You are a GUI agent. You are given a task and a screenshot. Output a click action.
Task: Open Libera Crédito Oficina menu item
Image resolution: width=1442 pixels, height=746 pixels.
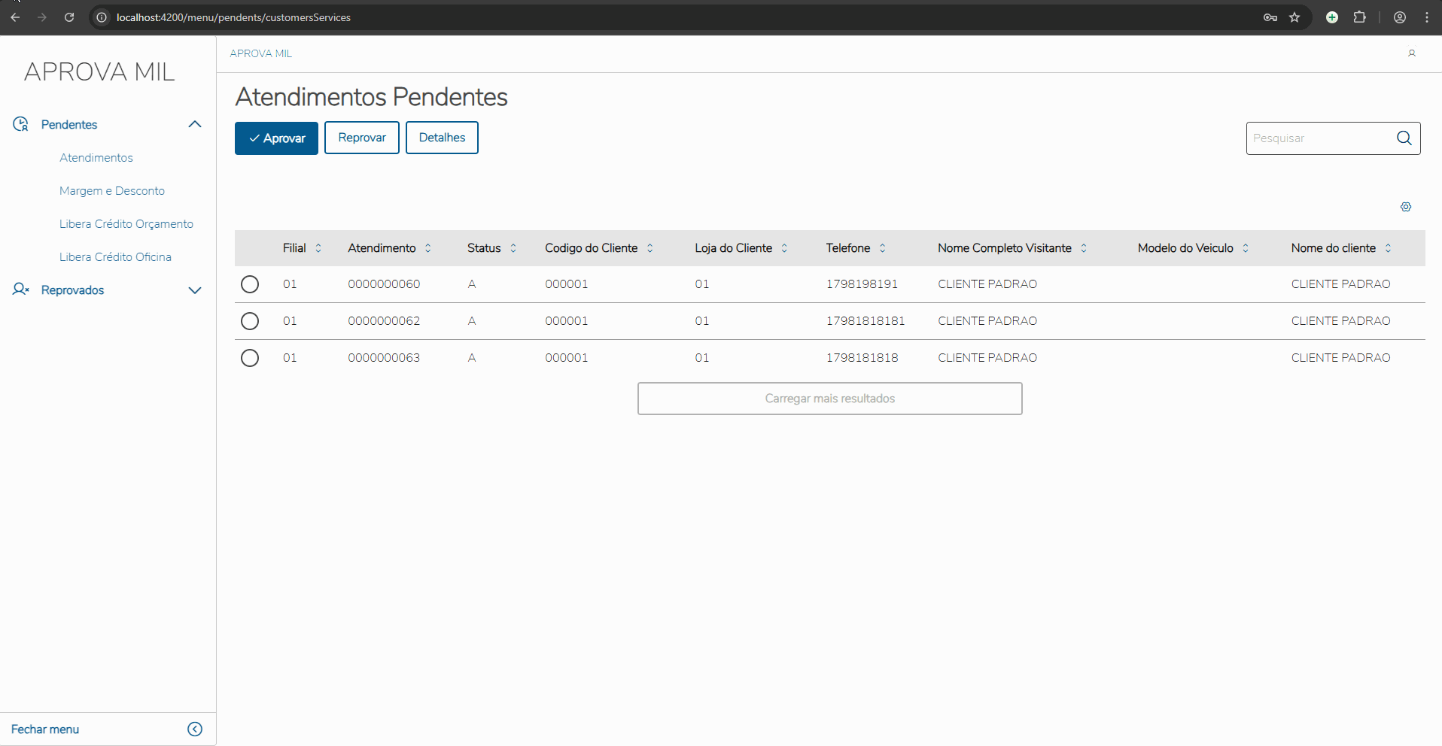115,257
